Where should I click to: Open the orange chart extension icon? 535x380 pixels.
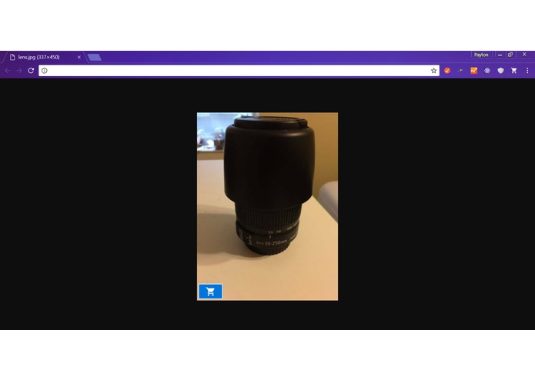pyautogui.click(x=474, y=71)
